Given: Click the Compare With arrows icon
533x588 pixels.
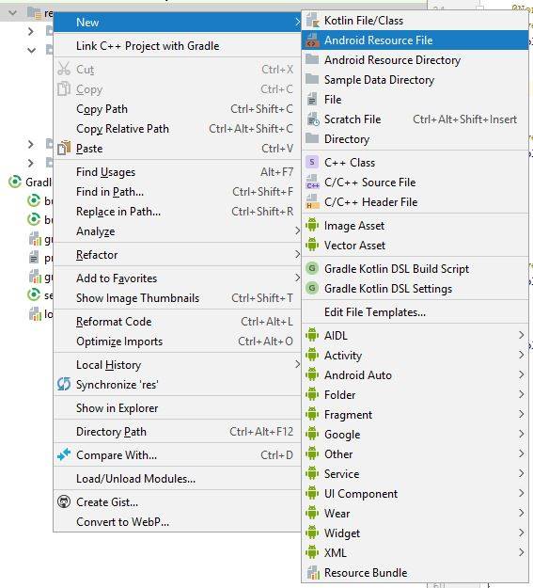Looking at the screenshot, I should point(64,454).
